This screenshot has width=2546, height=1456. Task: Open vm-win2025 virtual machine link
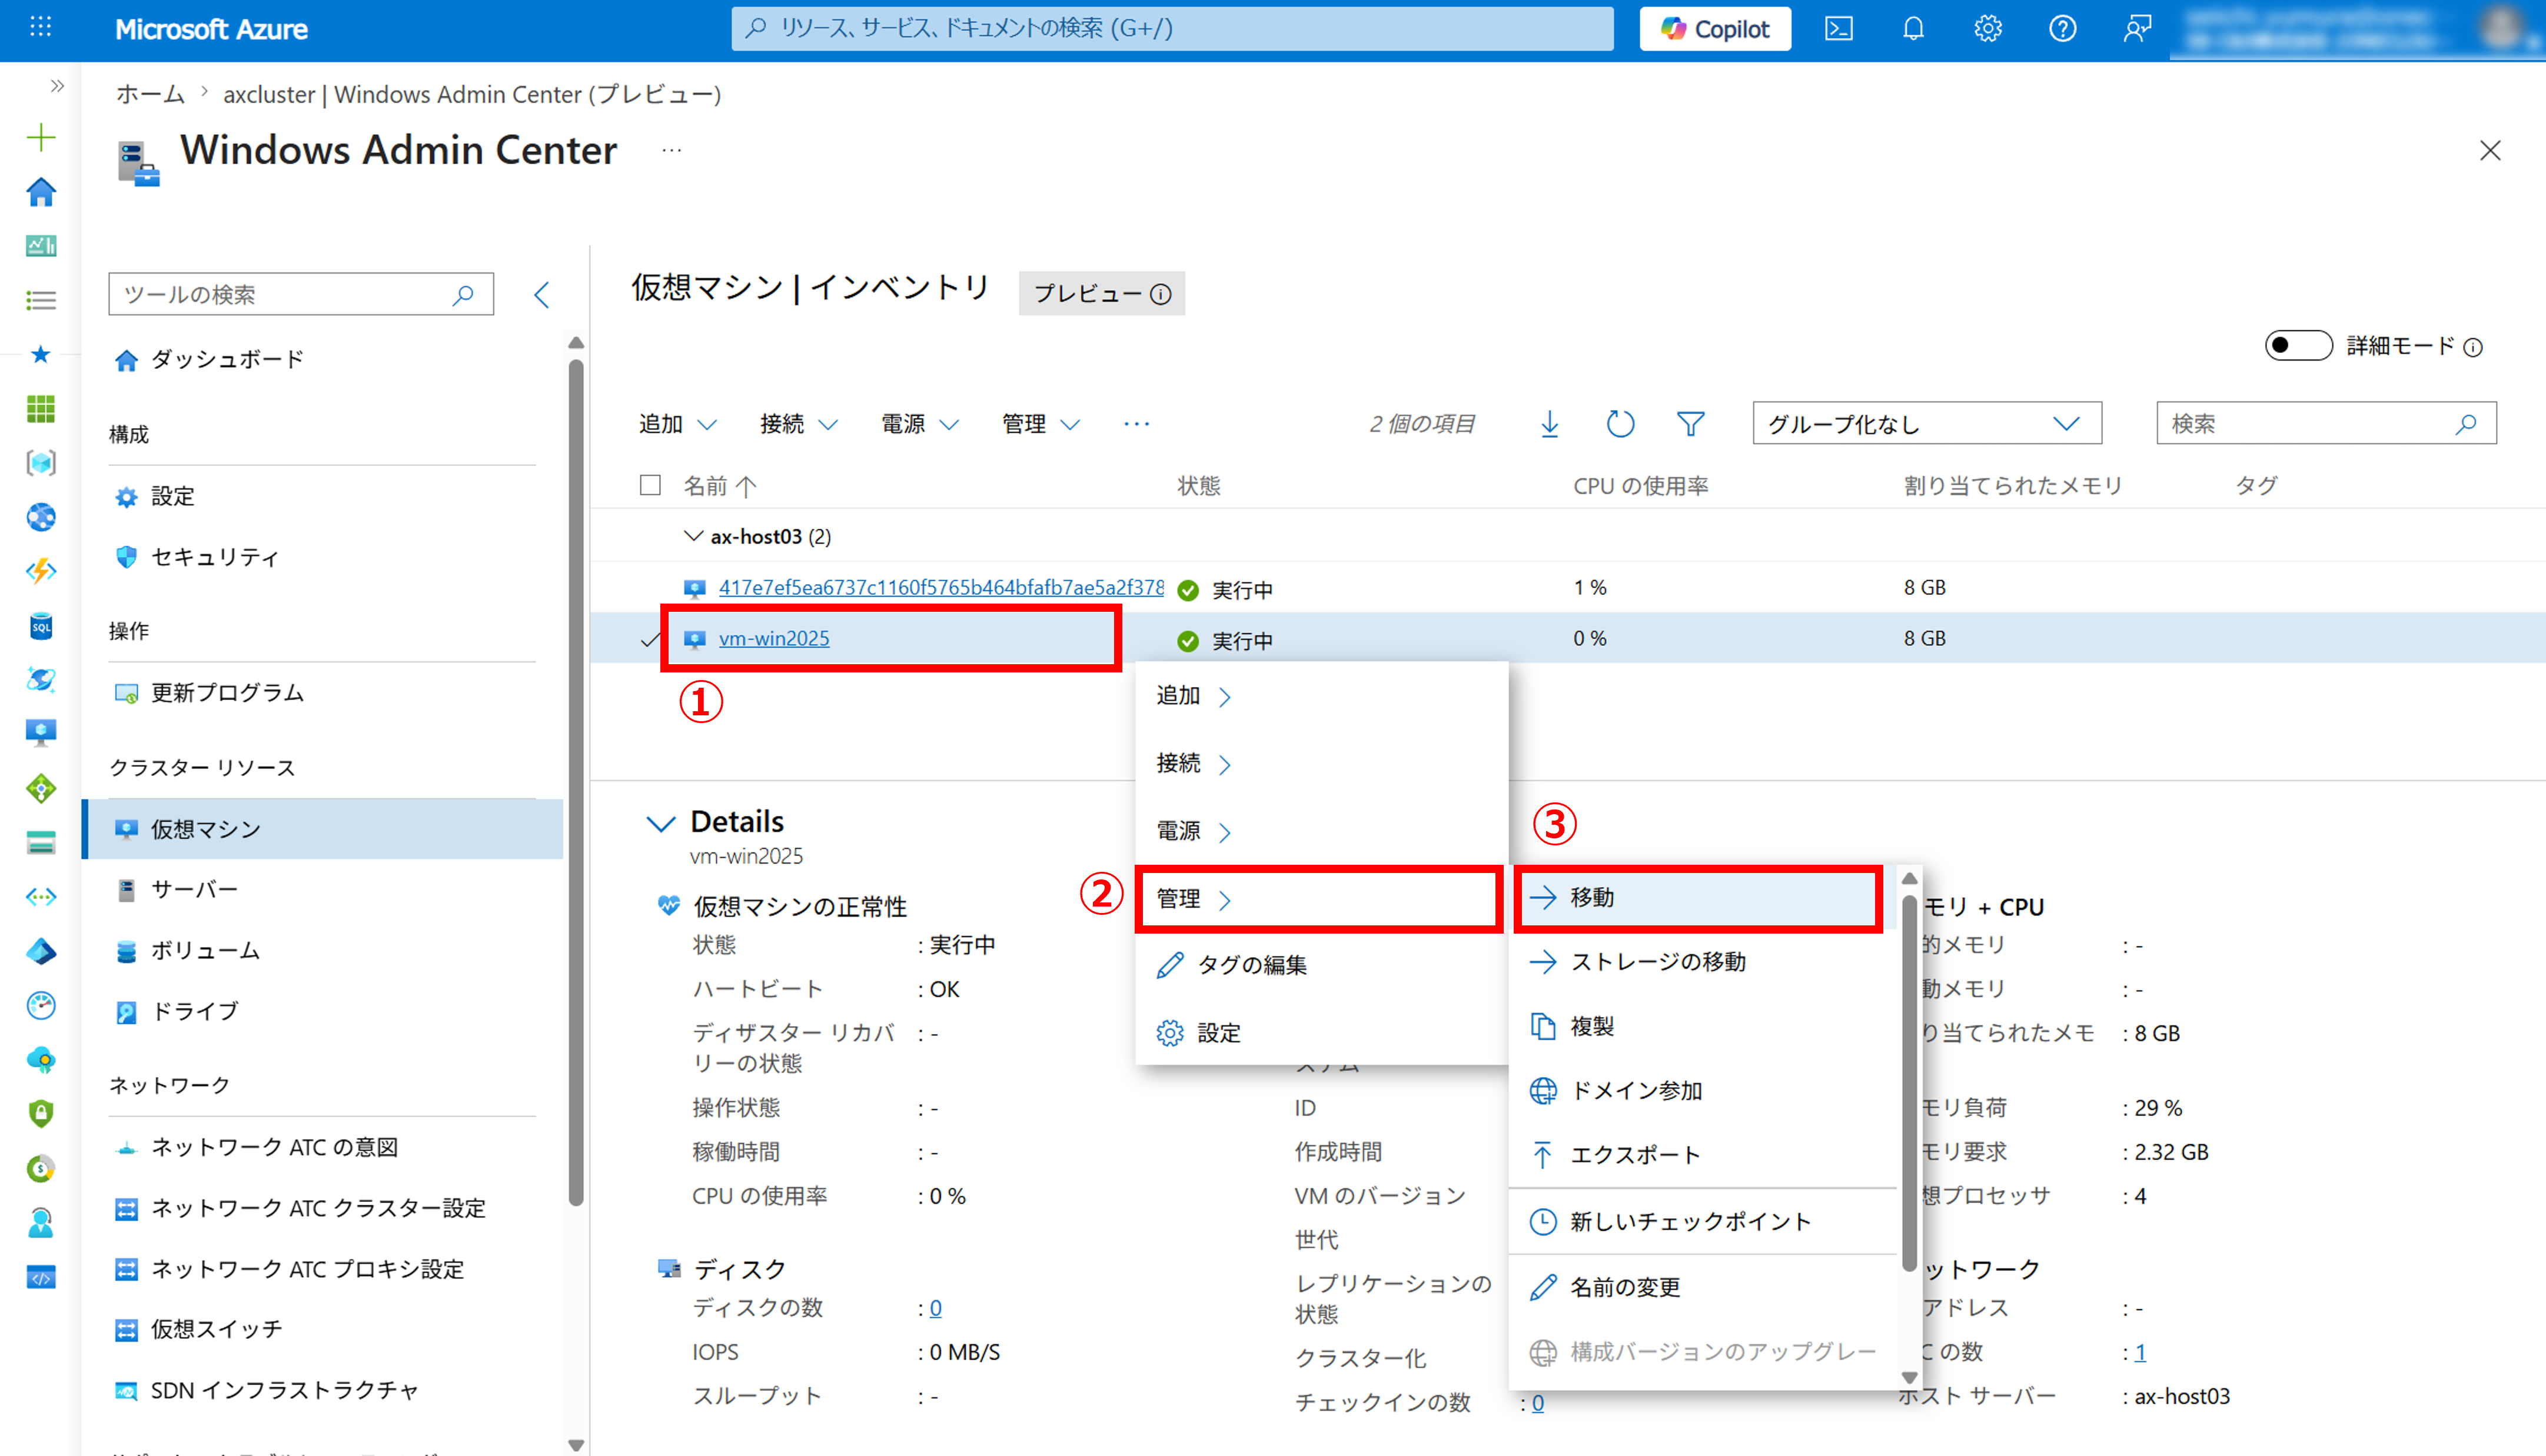coord(773,639)
